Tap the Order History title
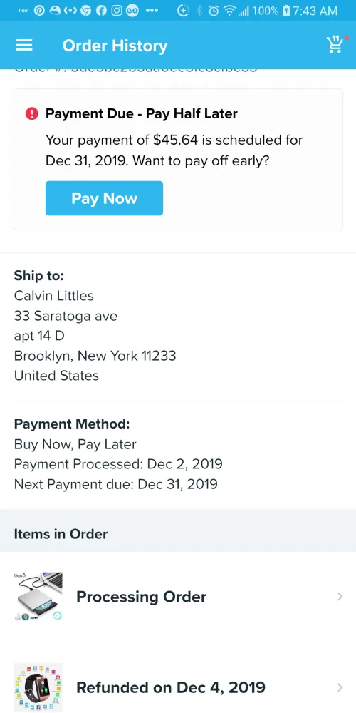Screen dimensions: 356x713 click(115, 46)
